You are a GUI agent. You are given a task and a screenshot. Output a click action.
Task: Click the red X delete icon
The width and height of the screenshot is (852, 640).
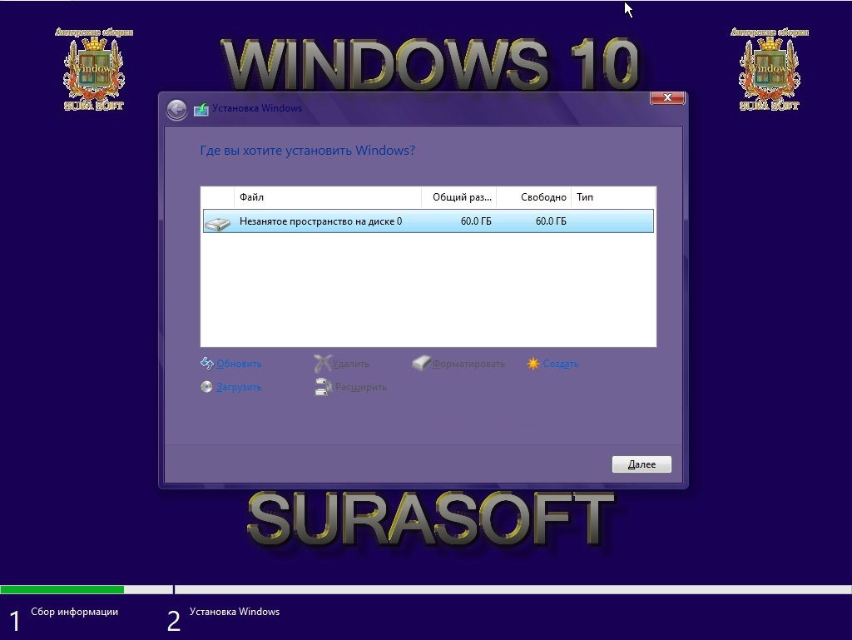click(x=322, y=364)
